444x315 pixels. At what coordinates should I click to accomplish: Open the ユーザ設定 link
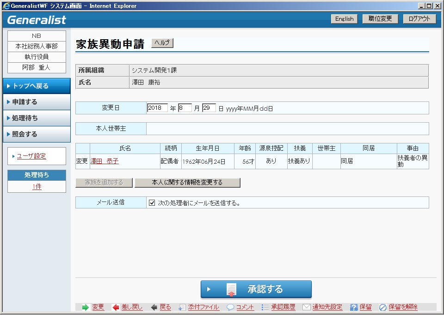pos(31,156)
